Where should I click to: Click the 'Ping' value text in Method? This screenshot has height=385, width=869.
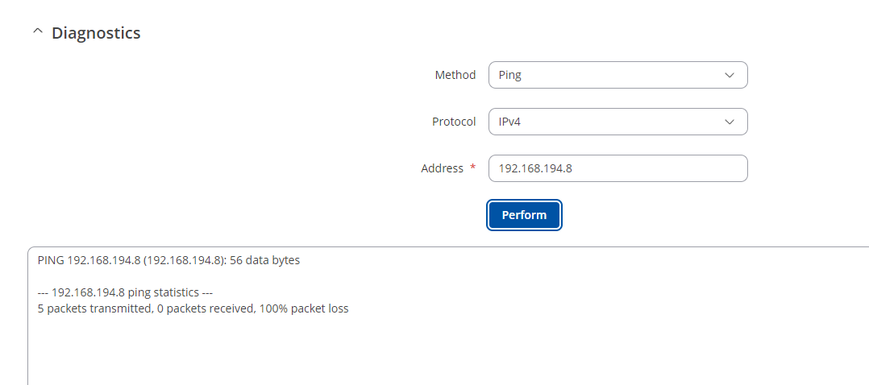[509, 76]
